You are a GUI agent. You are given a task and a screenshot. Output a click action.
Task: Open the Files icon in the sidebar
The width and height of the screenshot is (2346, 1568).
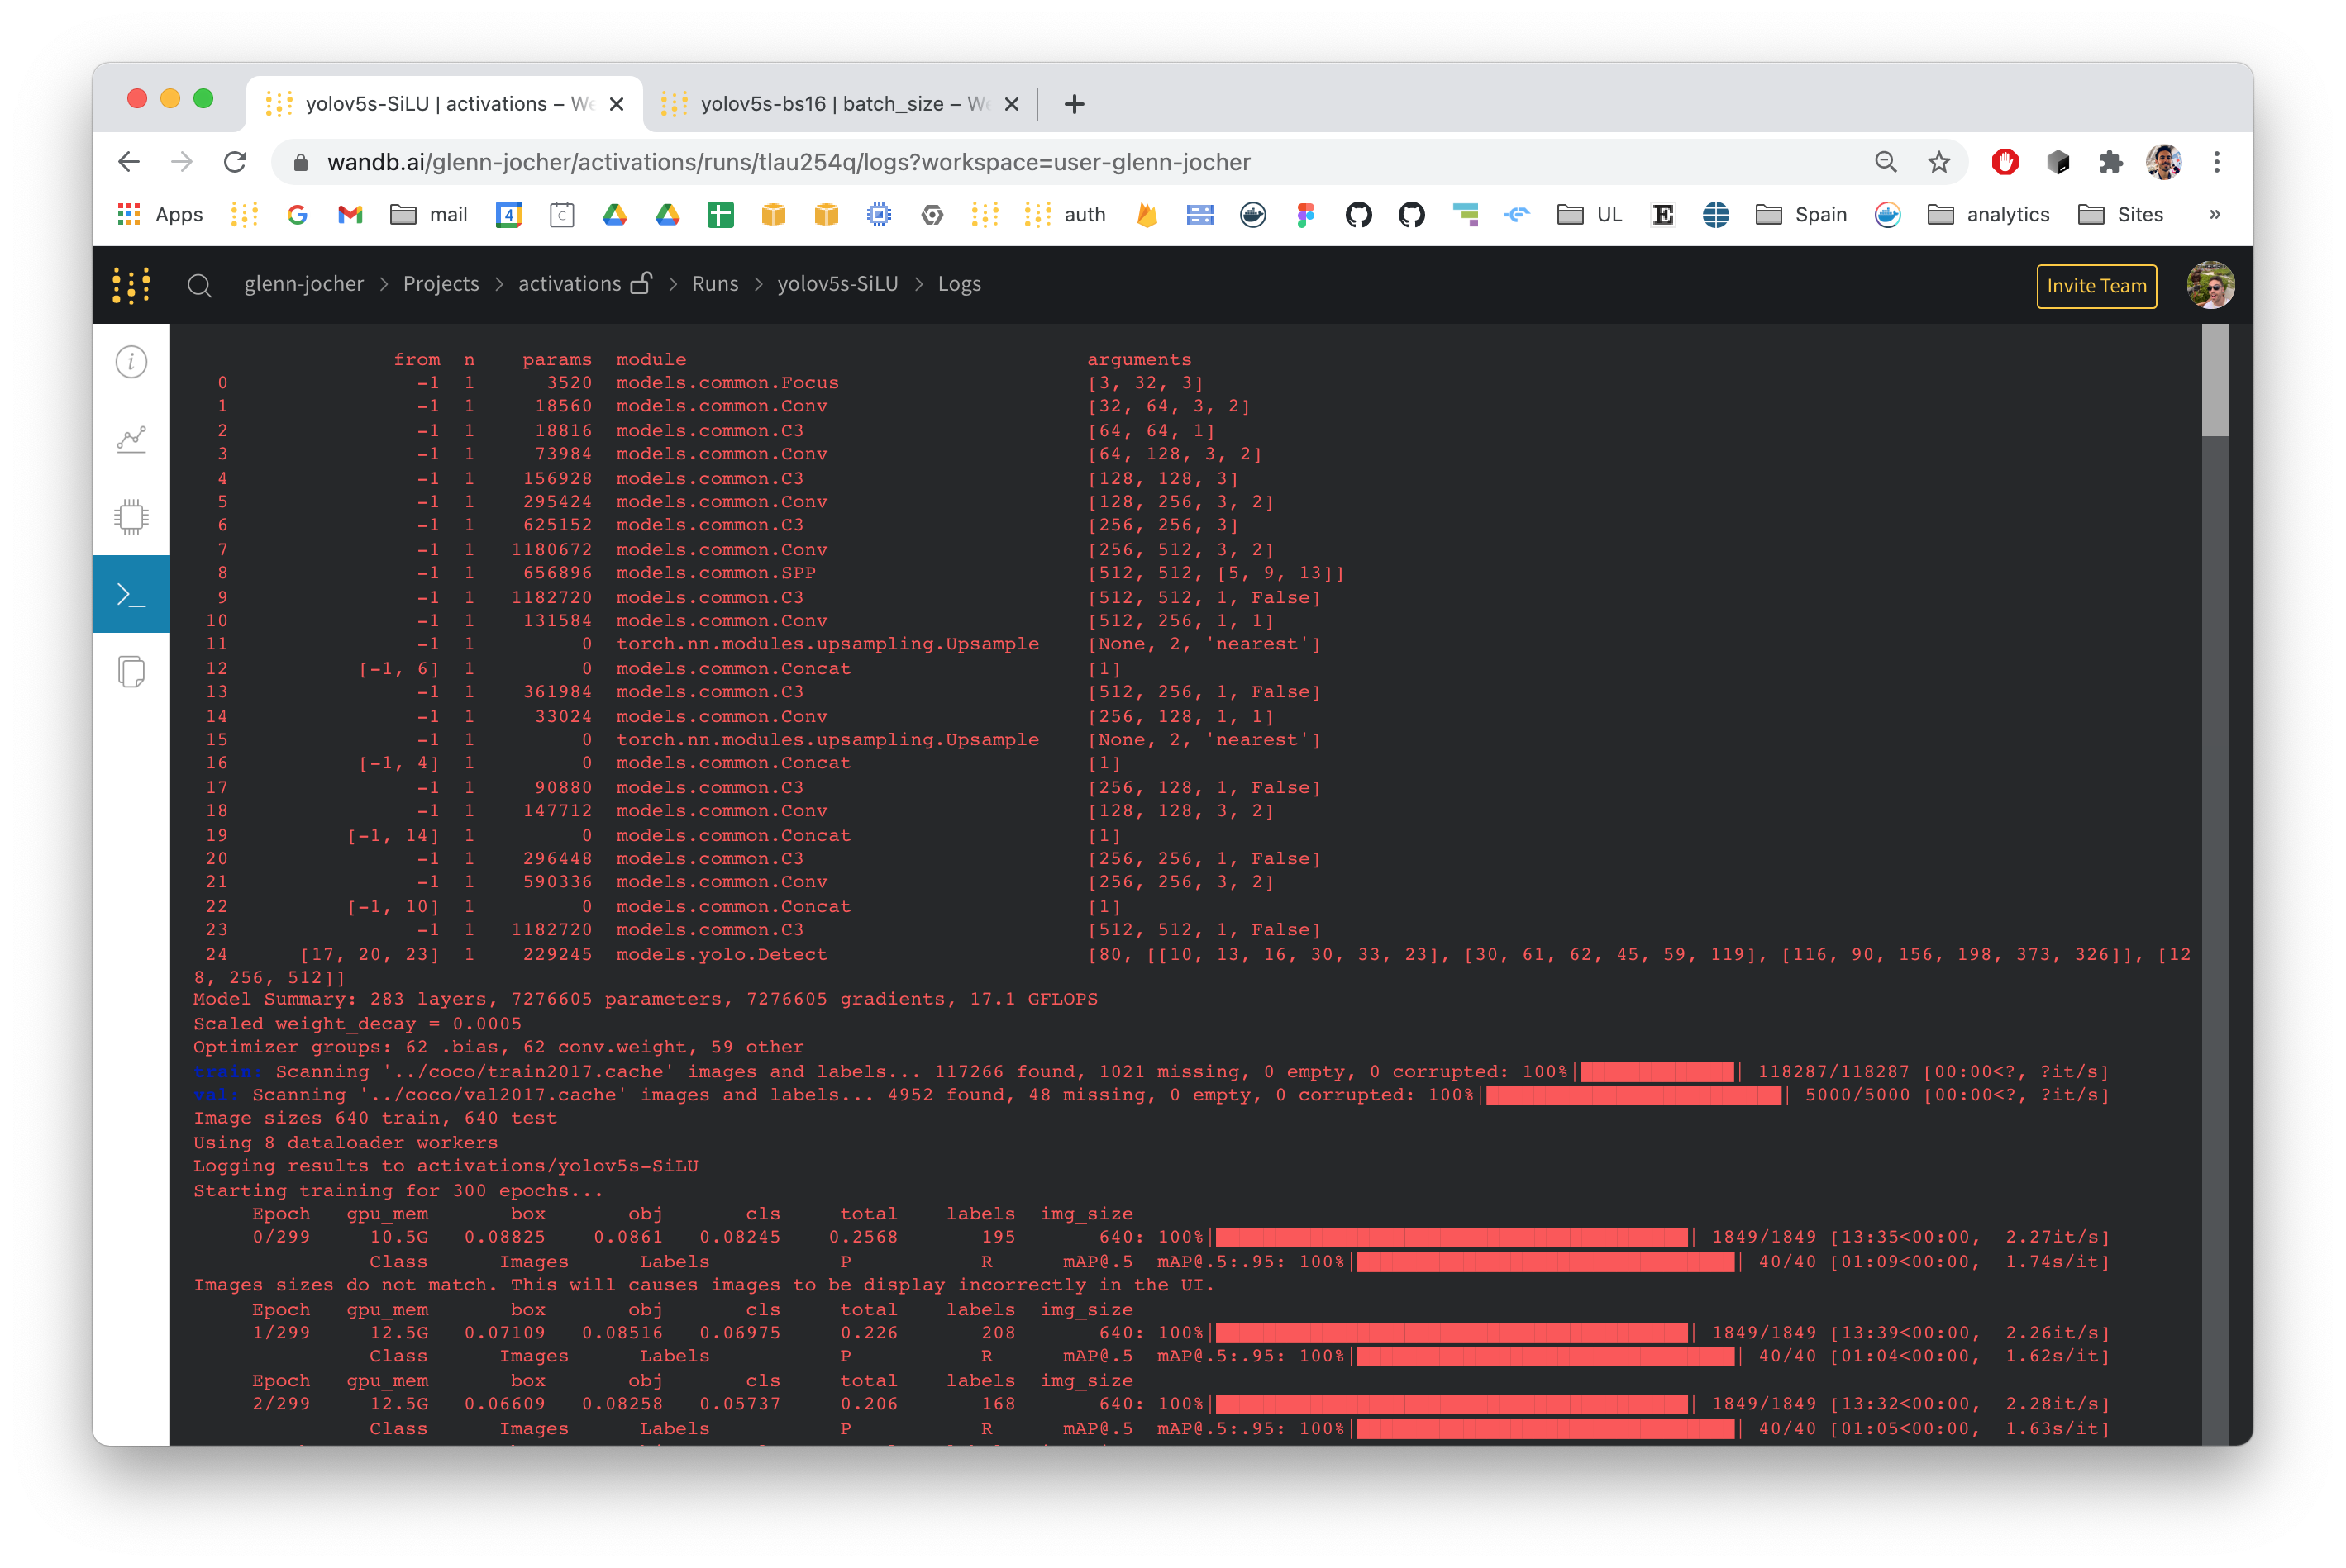[131, 672]
